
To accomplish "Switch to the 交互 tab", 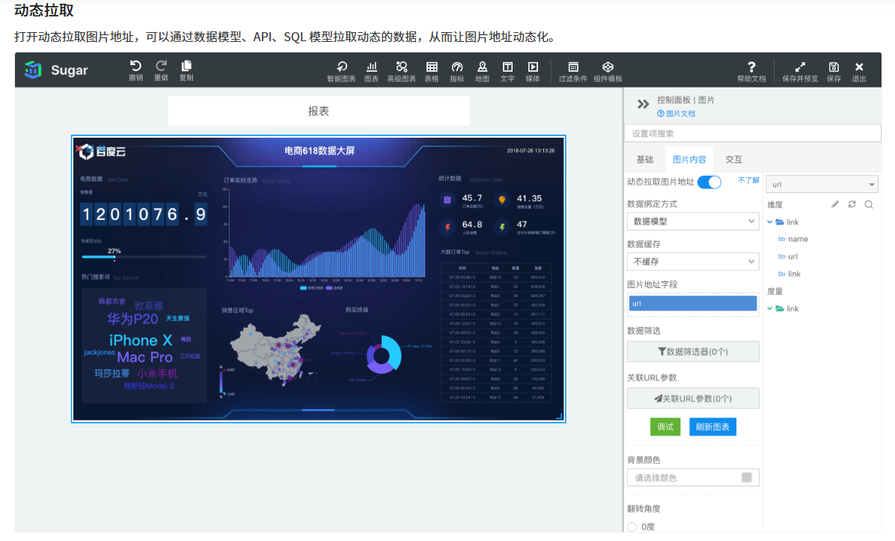I will [x=734, y=159].
